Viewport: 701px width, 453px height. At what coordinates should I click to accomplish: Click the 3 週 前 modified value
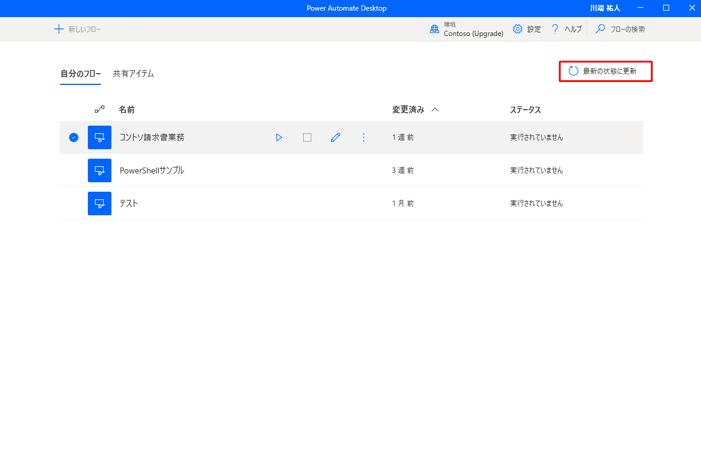point(403,170)
